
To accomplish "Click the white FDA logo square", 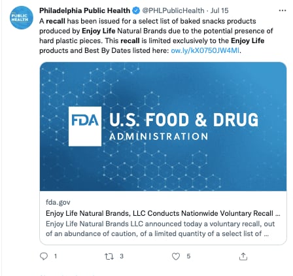I will [85, 126].
